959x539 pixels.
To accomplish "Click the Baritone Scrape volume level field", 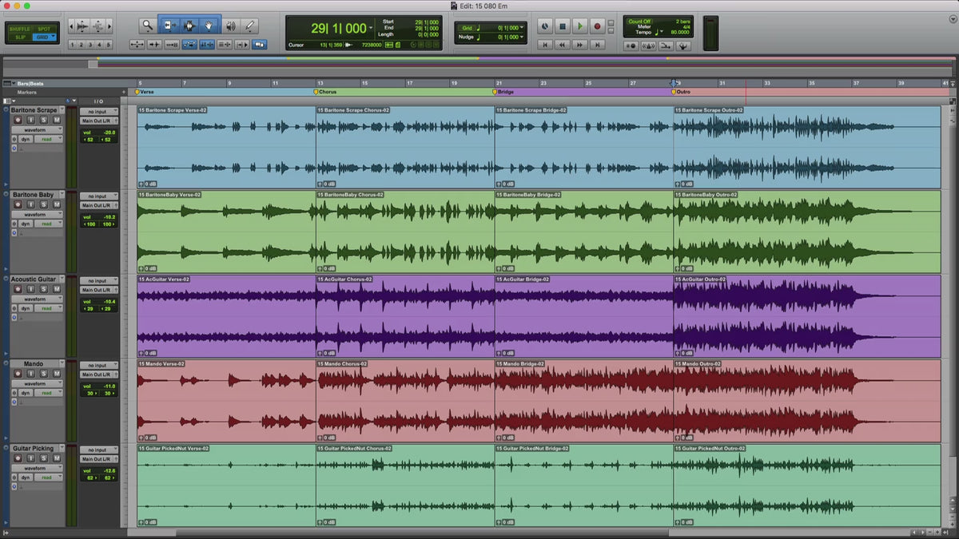I will coord(99,133).
